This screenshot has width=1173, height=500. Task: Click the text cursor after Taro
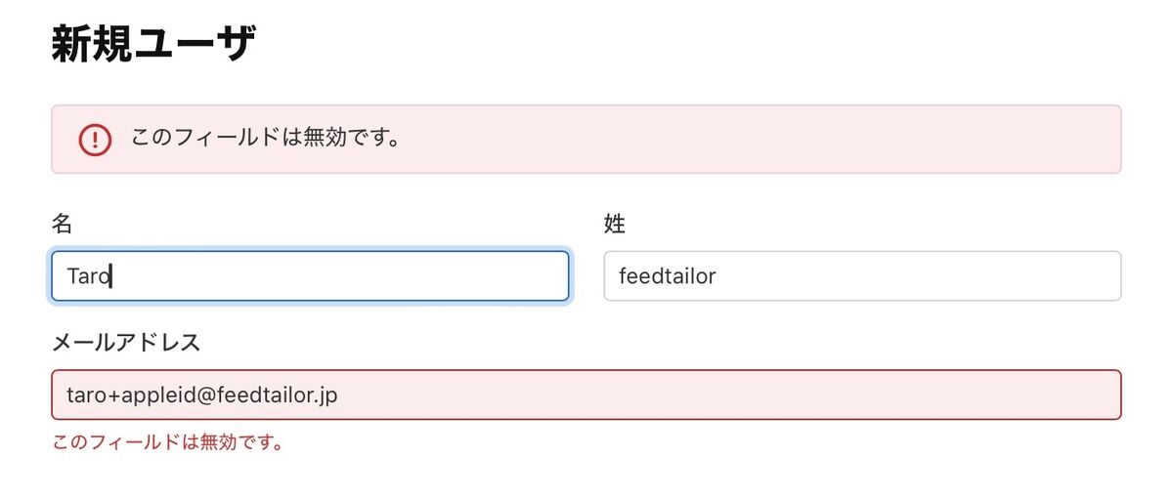(111, 276)
